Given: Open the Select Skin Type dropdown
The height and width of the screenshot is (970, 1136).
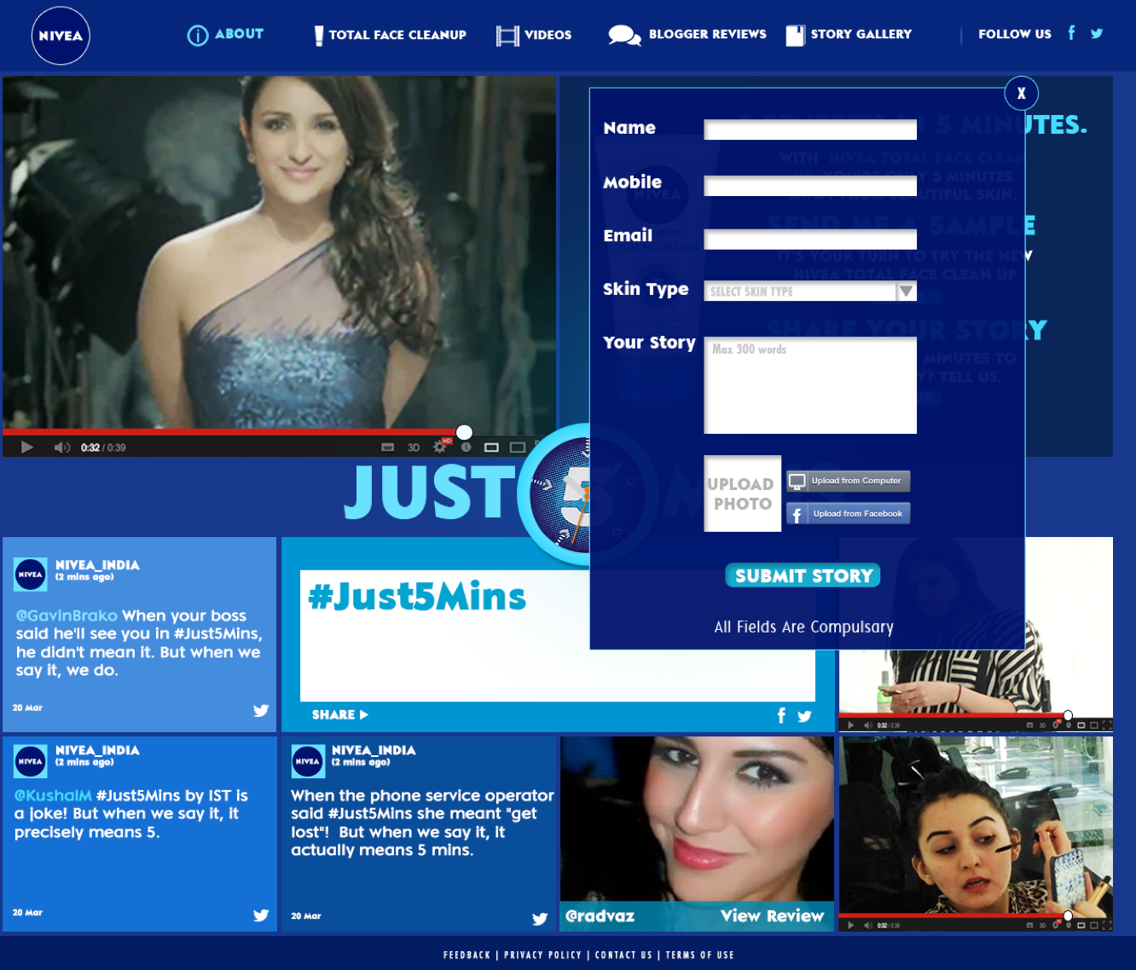Looking at the screenshot, I should click(810, 292).
